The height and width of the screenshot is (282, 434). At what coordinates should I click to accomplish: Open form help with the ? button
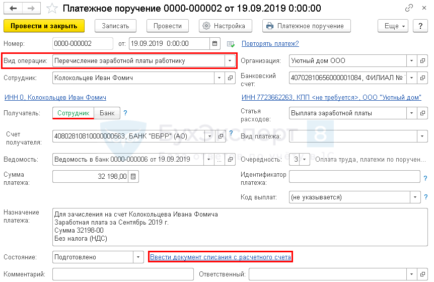coord(420,26)
